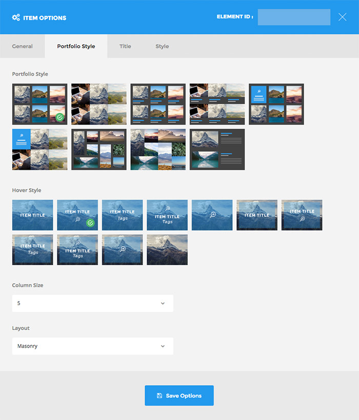Click the Column Size dropdown arrow
Screen dimensions: 359x420
pyautogui.click(x=163, y=303)
